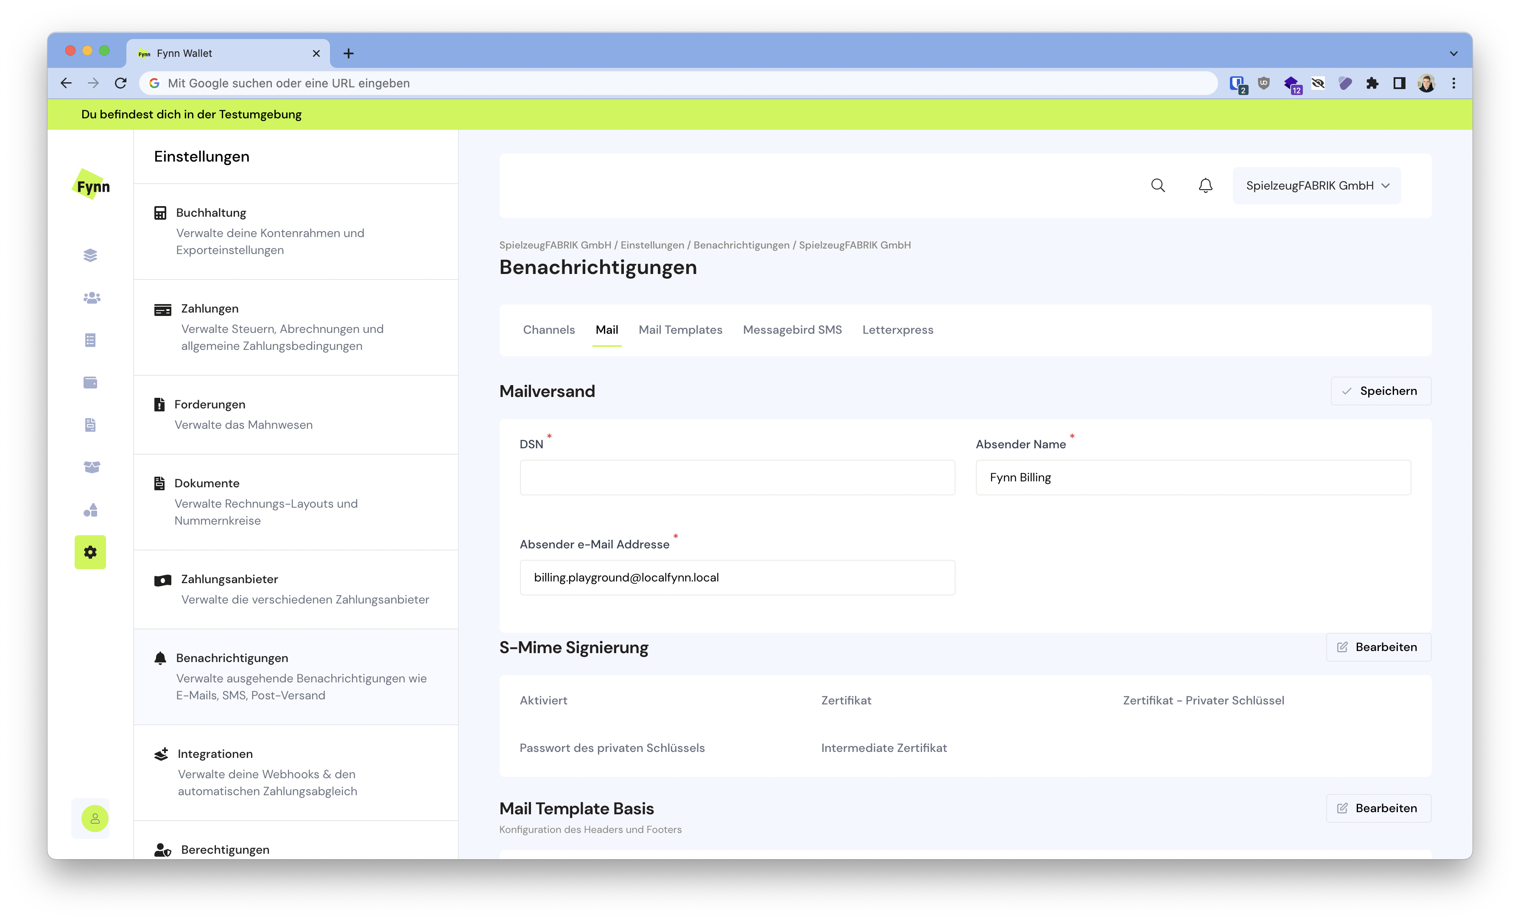The height and width of the screenshot is (922, 1520).
Task: Click the settings gear sidebar icon
Action: (x=90, y=552)
